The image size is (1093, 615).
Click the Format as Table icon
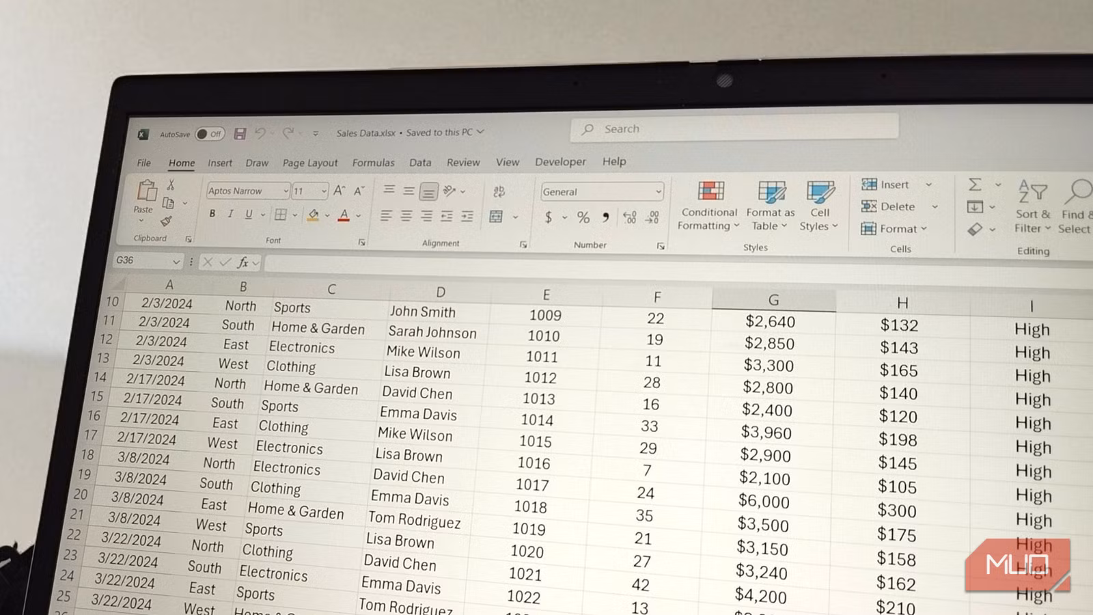tap(771, 193)
